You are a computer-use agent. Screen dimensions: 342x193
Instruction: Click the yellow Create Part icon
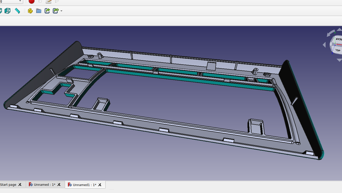pyautogui.click(x=30, y=11)
